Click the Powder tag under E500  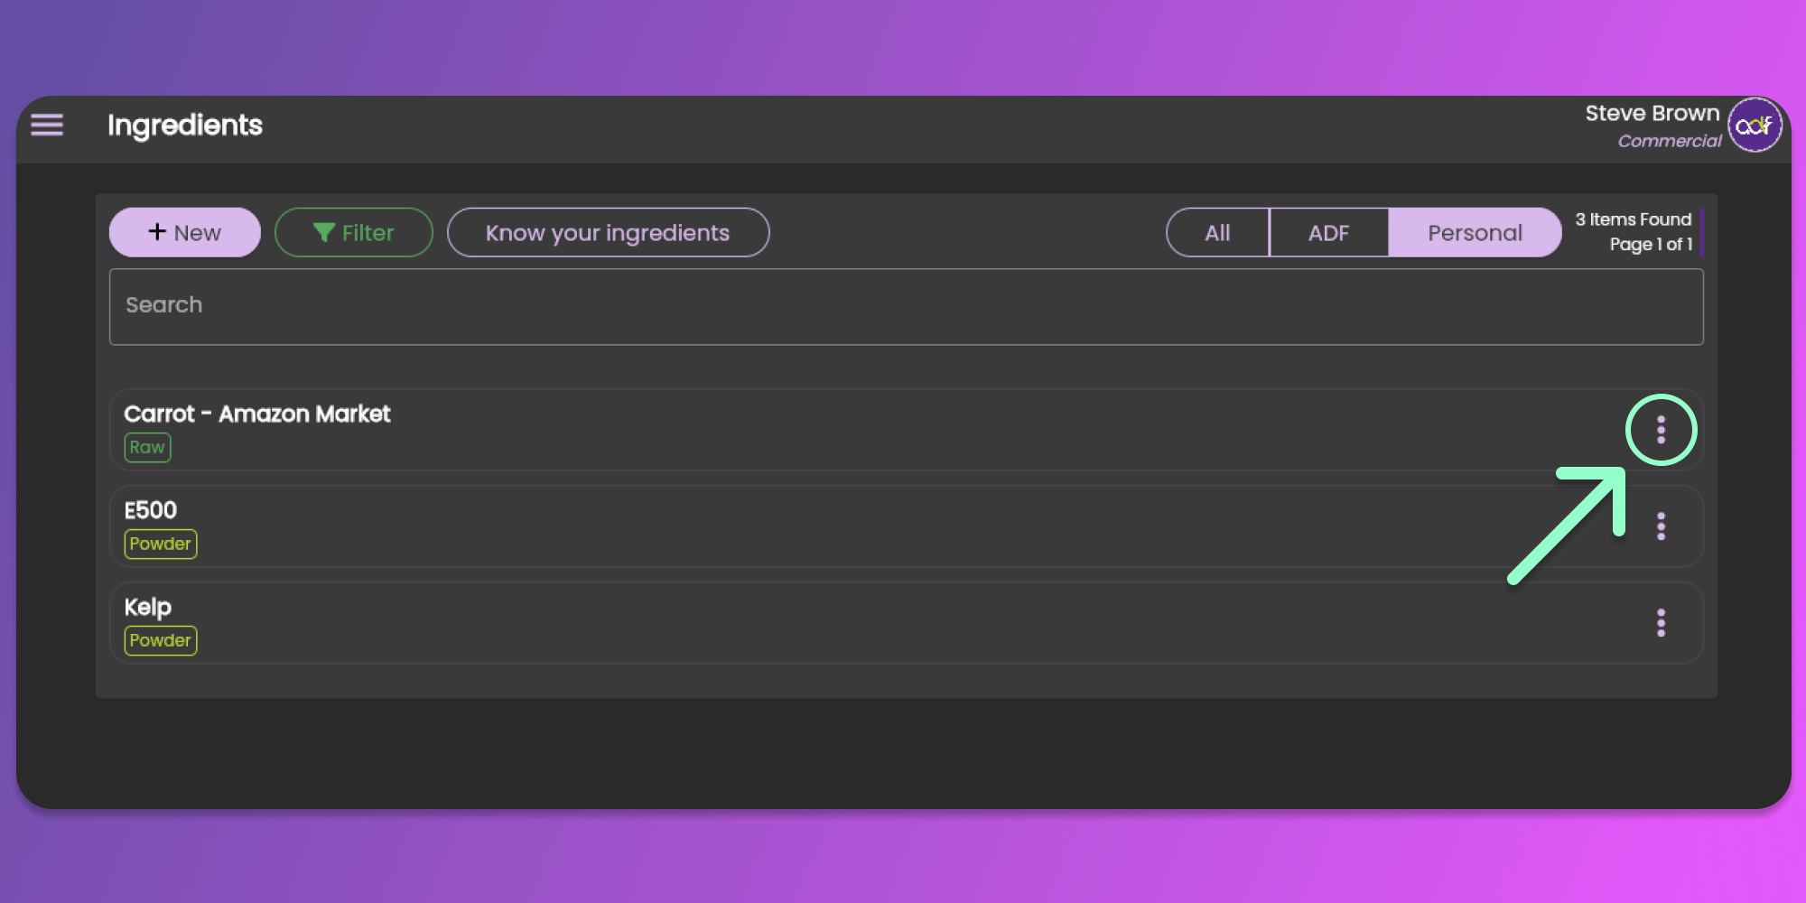(160, 544)
